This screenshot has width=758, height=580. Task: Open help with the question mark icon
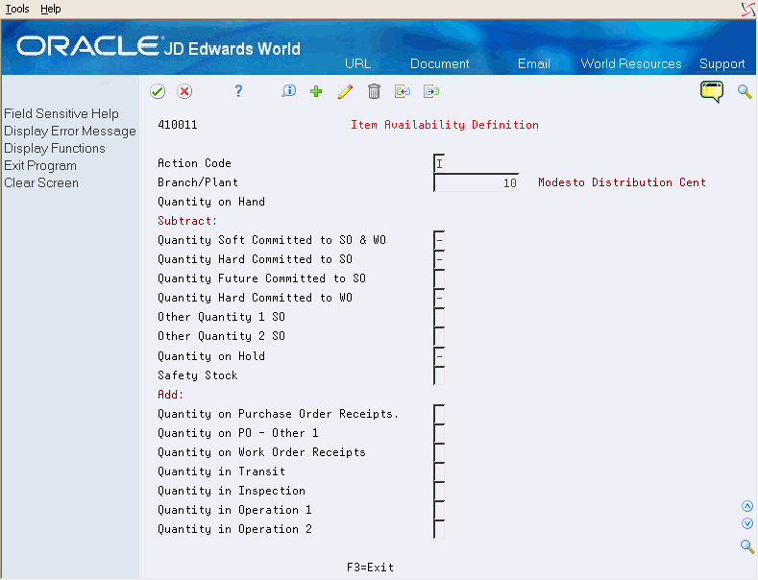coord(238,91)
